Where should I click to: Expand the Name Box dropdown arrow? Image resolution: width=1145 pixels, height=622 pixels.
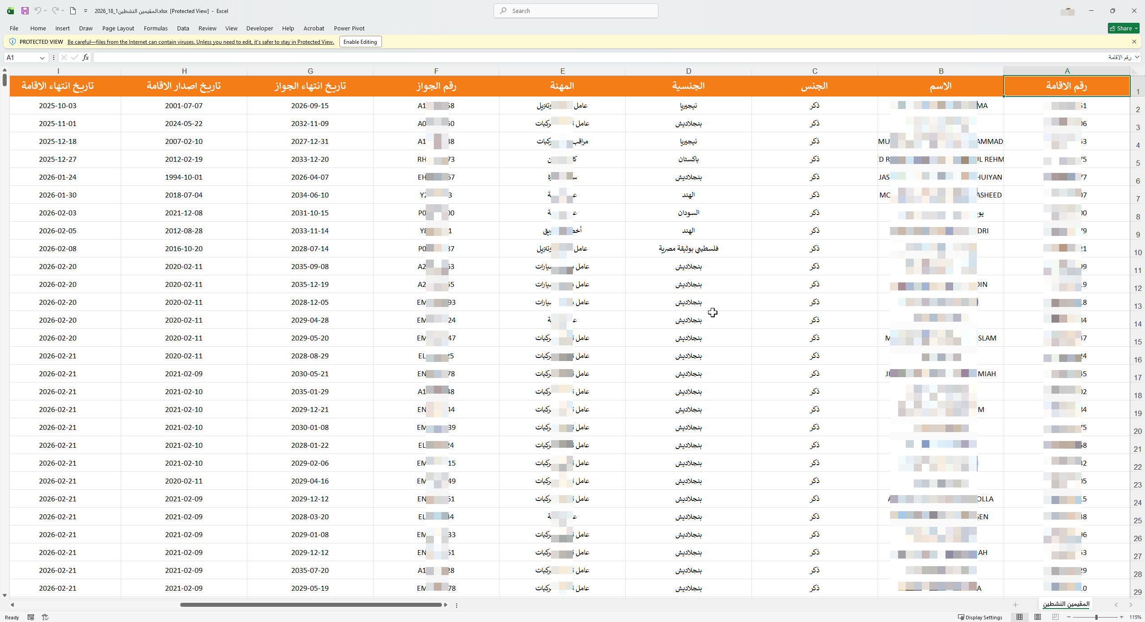pyautogui.click(x=42, y=58)
